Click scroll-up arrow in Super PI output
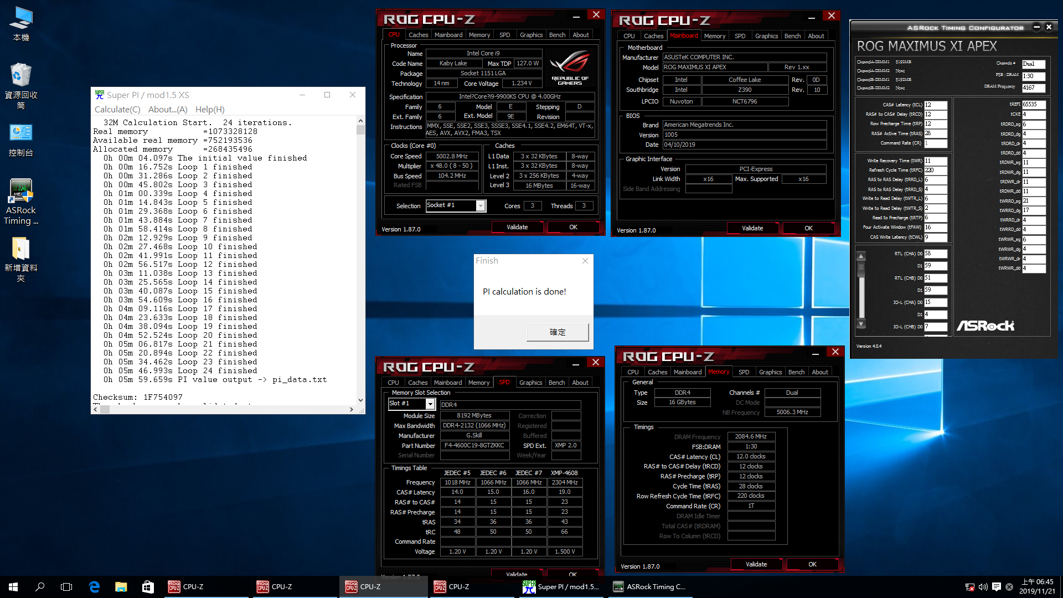This screenshot has width=1063, height=598. coord(360,120)
